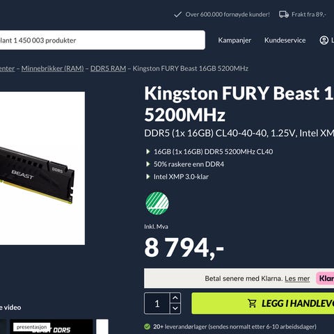Click the quantity input field showing 1

[x=157, y=303]
